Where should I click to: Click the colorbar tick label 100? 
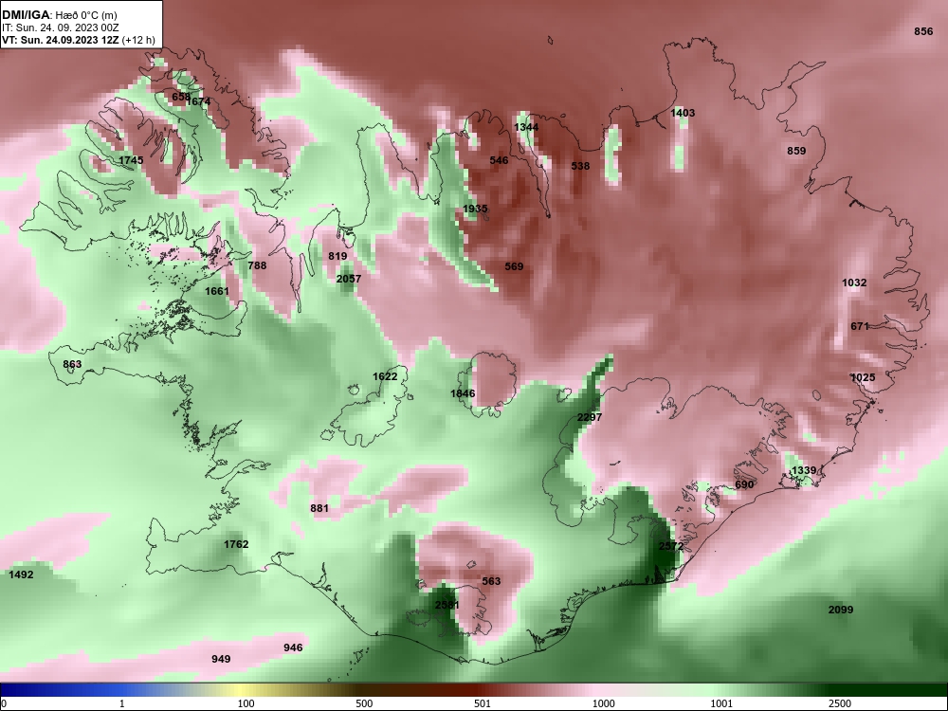point(246,703)
